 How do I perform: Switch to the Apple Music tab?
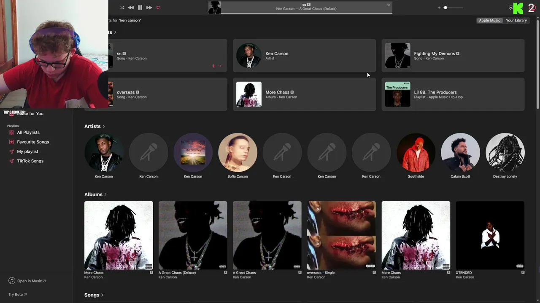[489, 20]
